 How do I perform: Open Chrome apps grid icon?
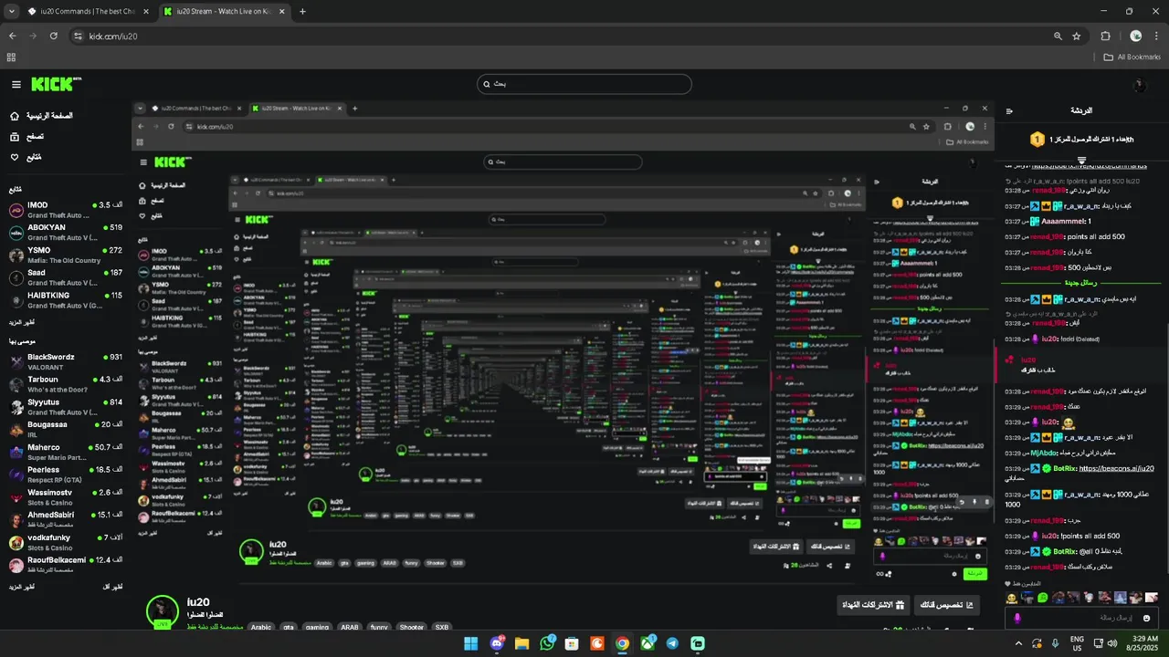11,57
